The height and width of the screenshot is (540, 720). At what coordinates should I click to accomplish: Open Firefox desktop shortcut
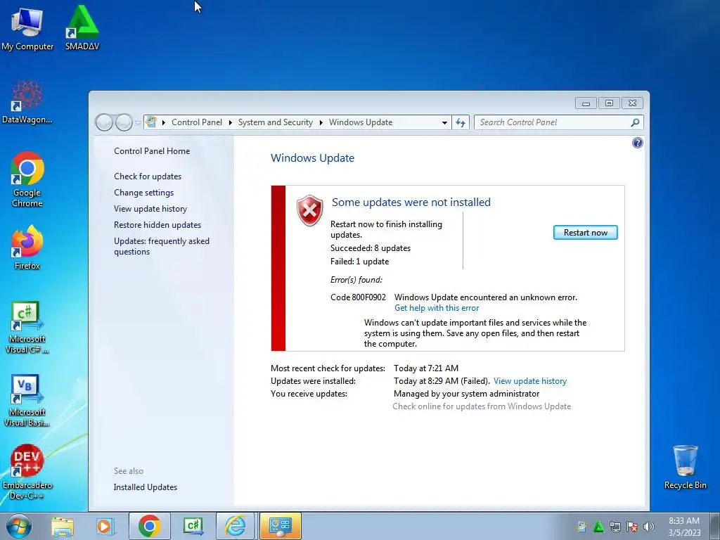[27, 247]
